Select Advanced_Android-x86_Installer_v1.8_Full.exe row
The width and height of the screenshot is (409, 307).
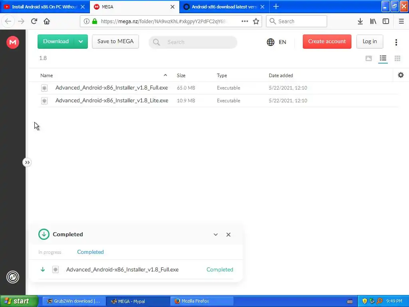(218, 88)
